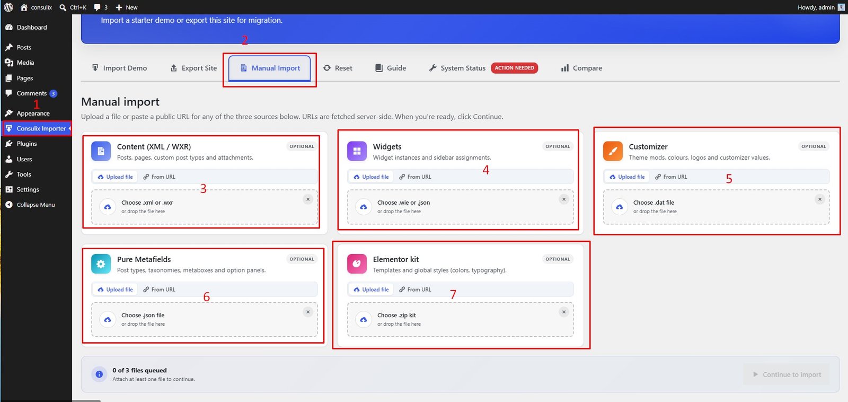This screenshot has width=848, height=402.
Task: Click the pink Elementor kit icon
Action: (x=357, y=264)
